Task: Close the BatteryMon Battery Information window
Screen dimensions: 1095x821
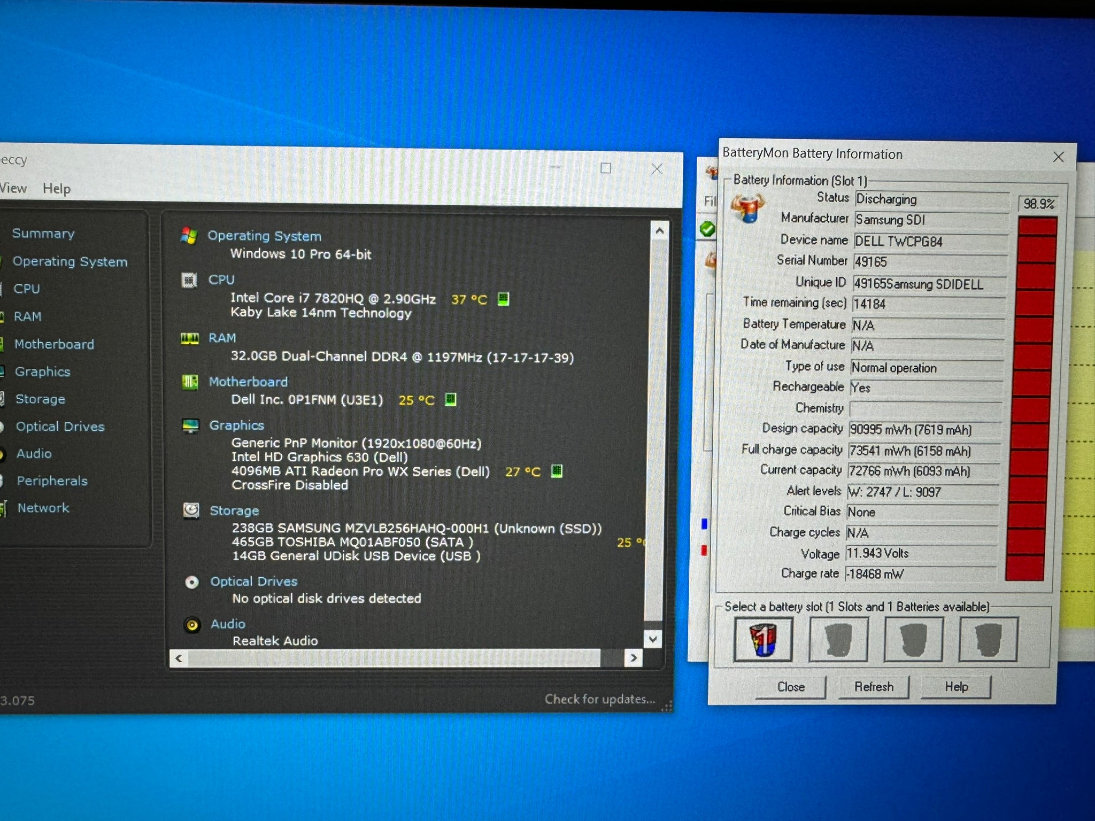Action: tap(1058, 157)
